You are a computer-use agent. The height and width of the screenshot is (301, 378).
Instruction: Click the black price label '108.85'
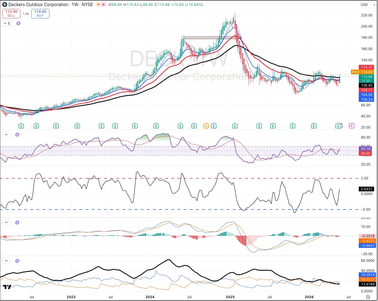click(x=367, y=85)
